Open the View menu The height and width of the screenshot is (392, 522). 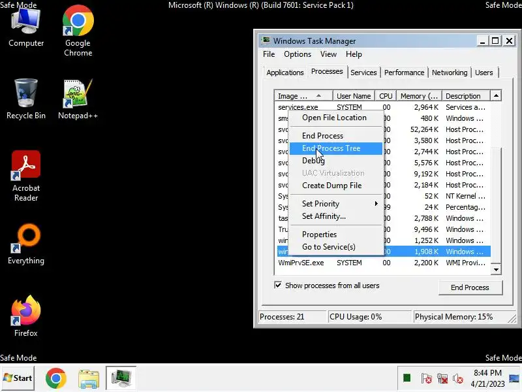[328, 54]
